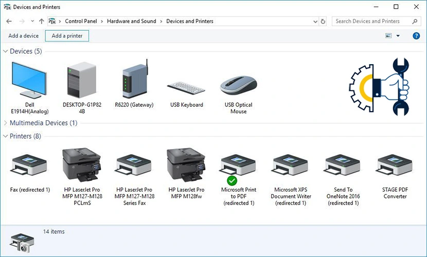Click the "USB Optical Mouse" label
The height and width of the screenshot is (257, 427).
[x=239, y=108]
